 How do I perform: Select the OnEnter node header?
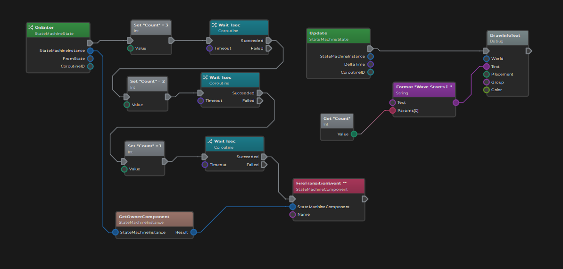click(x=58, y=30)
